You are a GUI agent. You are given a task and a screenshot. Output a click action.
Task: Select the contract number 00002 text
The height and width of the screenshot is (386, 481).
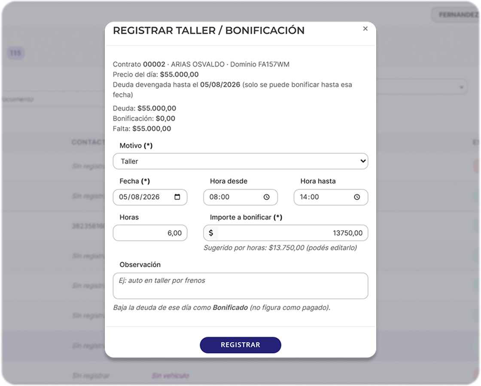click(154, 64)
